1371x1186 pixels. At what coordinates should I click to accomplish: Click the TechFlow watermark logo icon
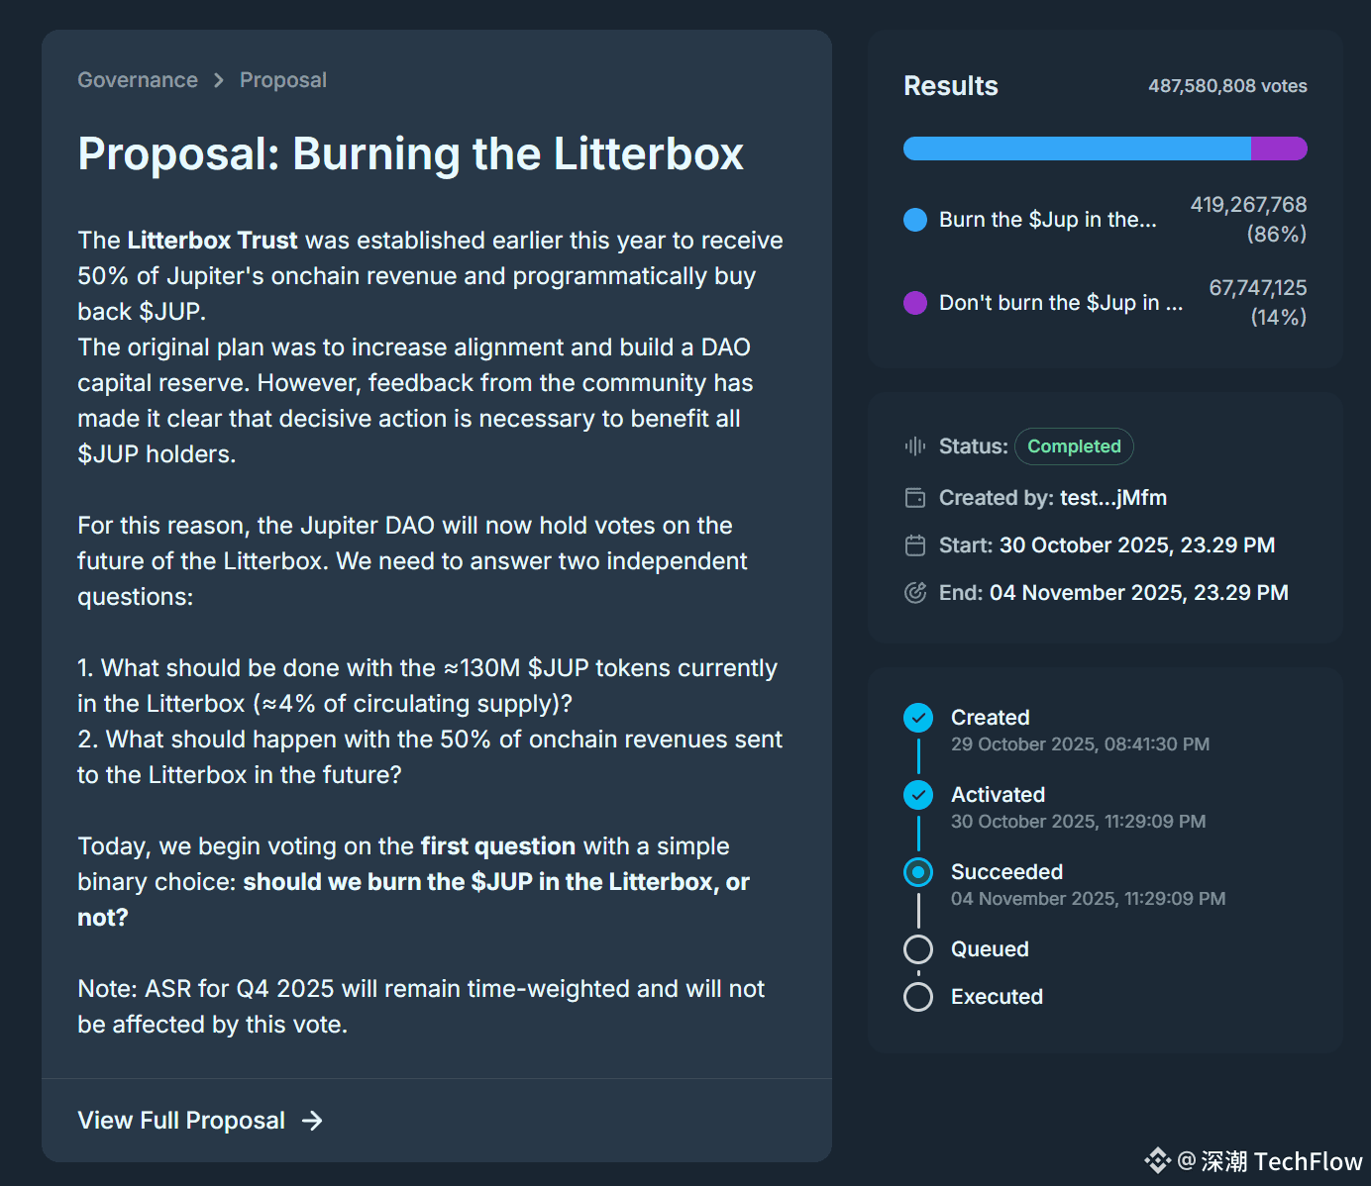(x=1157, y=1160)
